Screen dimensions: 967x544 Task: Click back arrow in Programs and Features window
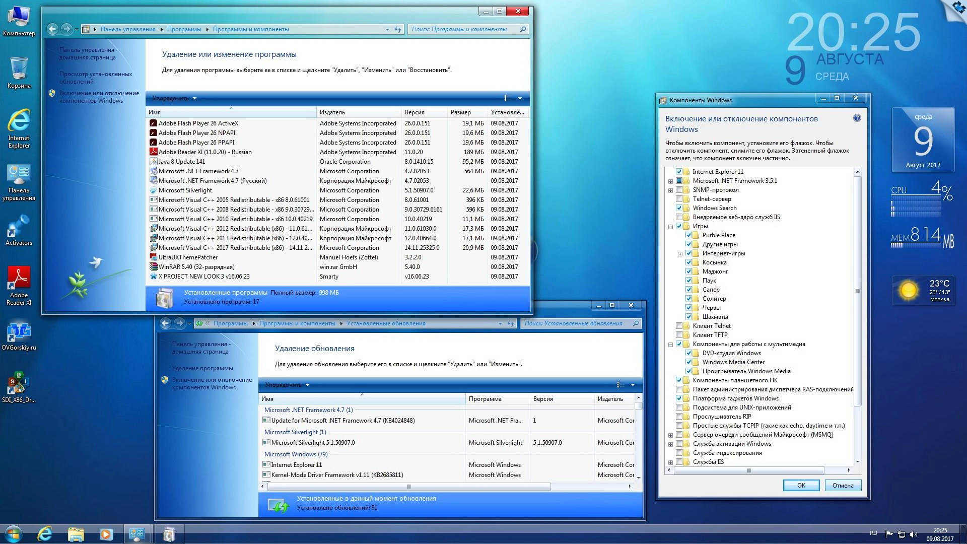pos(52,29)
